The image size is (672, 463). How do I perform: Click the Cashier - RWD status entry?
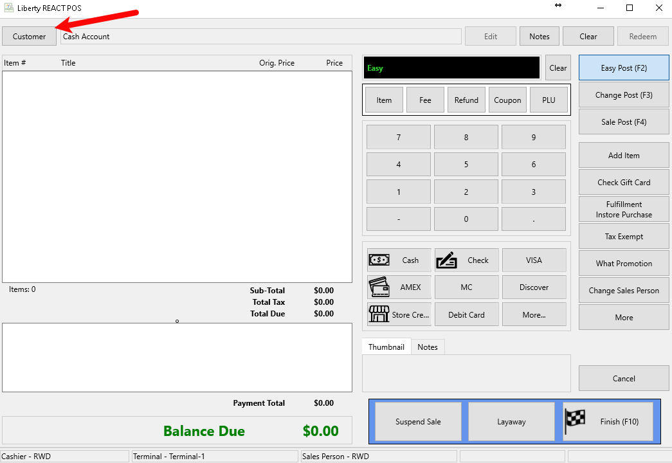(64, 456)
